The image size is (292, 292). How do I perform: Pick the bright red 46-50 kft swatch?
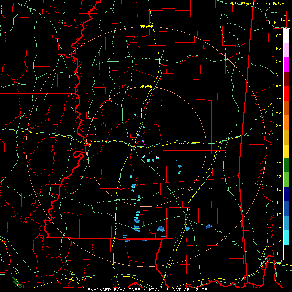pyautogui.click(x=286, y=93)
